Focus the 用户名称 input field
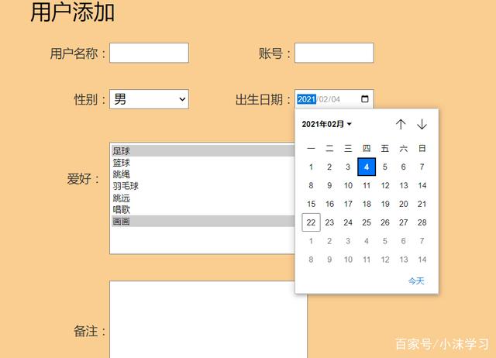This screenshot has height=358, width=496. [149, 53]
